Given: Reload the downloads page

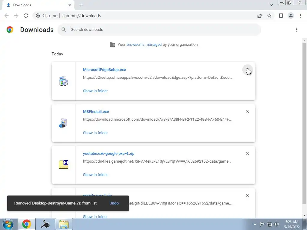Looking at the screenshot, I should [26, 16].
